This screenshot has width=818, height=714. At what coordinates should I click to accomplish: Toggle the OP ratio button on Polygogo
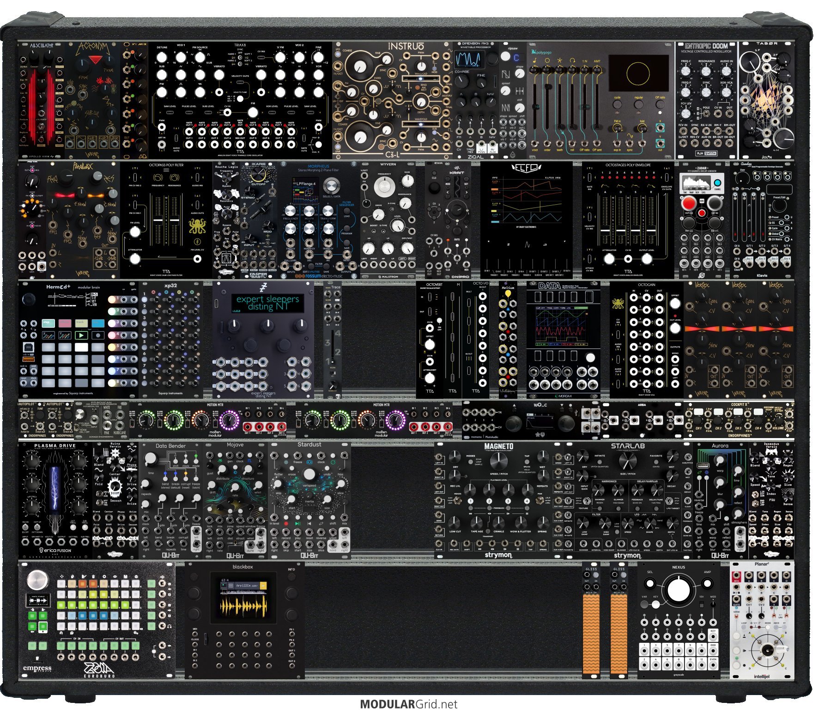tap(660, 104)
